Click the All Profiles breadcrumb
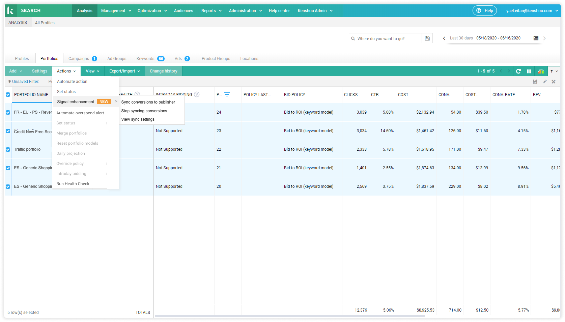This screenshot has height=322, width=565. pos(45,23)
